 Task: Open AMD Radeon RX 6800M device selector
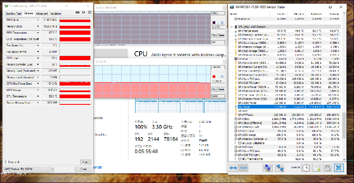(29, 169)
